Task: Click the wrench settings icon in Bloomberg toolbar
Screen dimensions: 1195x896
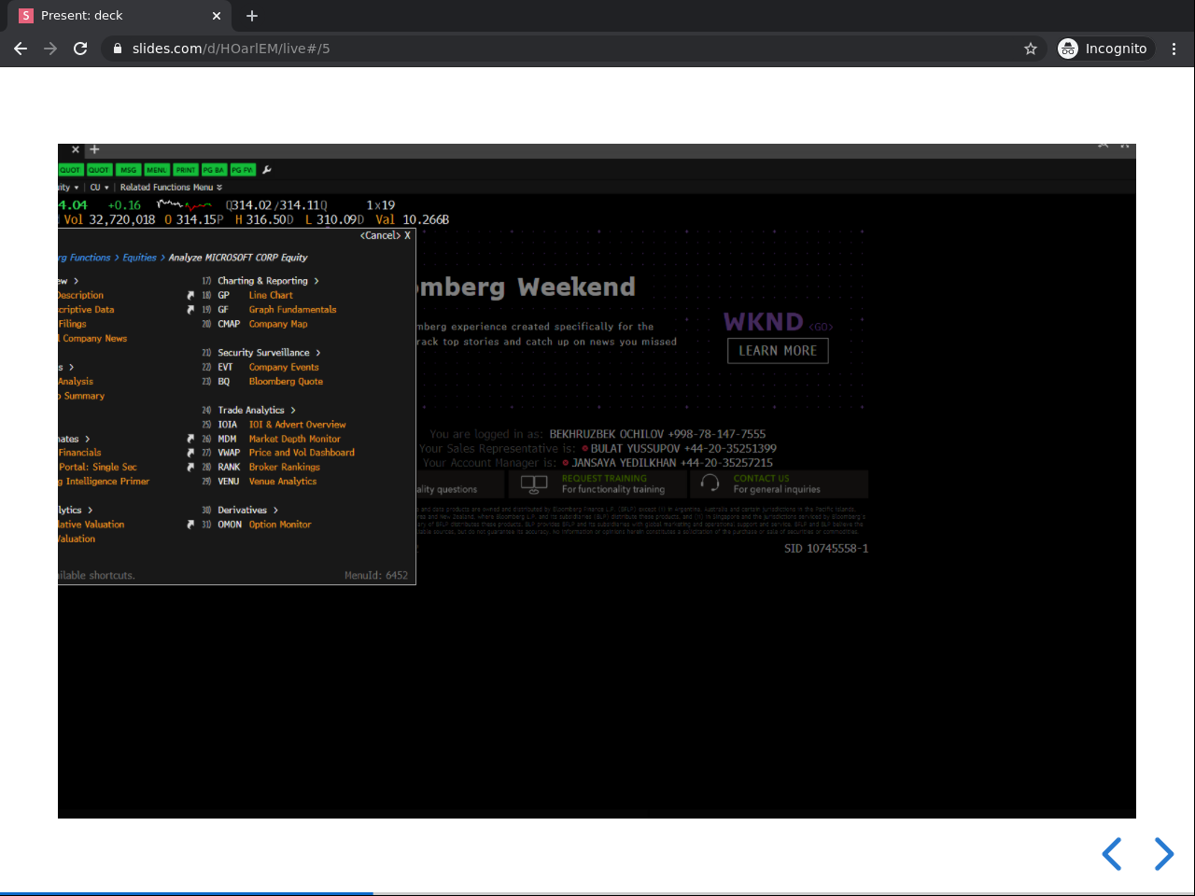Action: click(x=267, y=170)
